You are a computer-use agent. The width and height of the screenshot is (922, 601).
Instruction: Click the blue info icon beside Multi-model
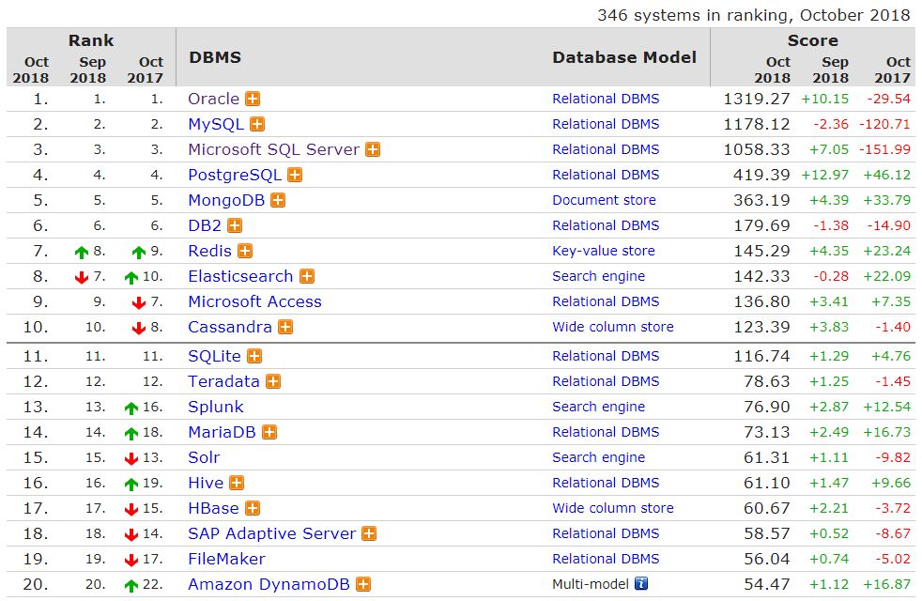tap(641, 583)
